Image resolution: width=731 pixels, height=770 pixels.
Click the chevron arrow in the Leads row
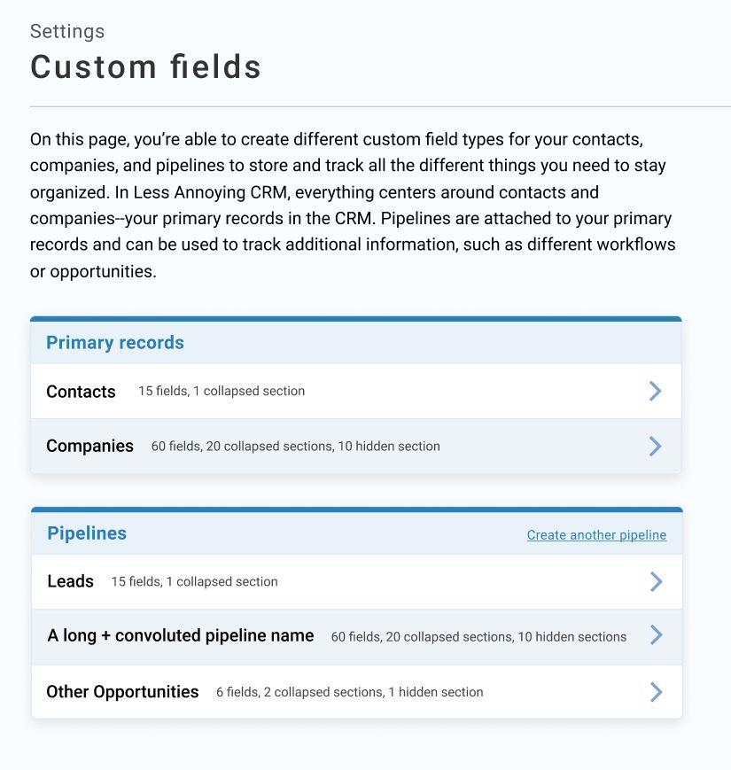pos(656,581)
